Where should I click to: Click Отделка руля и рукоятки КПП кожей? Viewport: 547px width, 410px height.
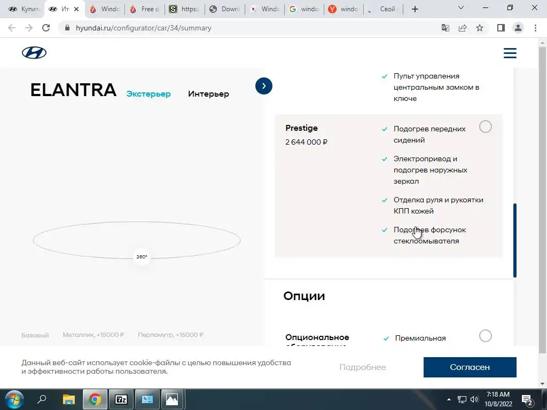[x=438, y=206]
